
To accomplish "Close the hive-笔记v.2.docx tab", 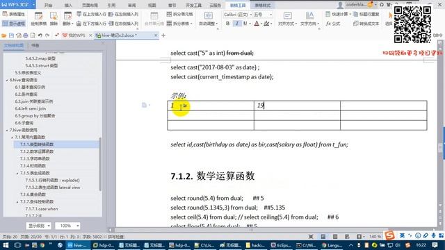I will click(x=156, y=35).
